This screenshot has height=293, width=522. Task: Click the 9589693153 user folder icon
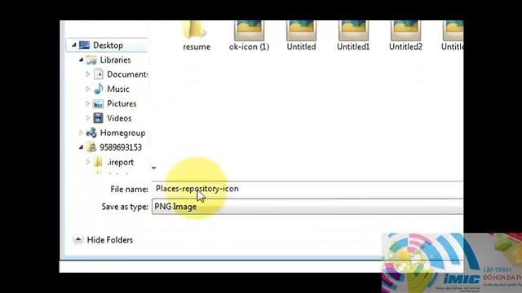click(91, 147)
